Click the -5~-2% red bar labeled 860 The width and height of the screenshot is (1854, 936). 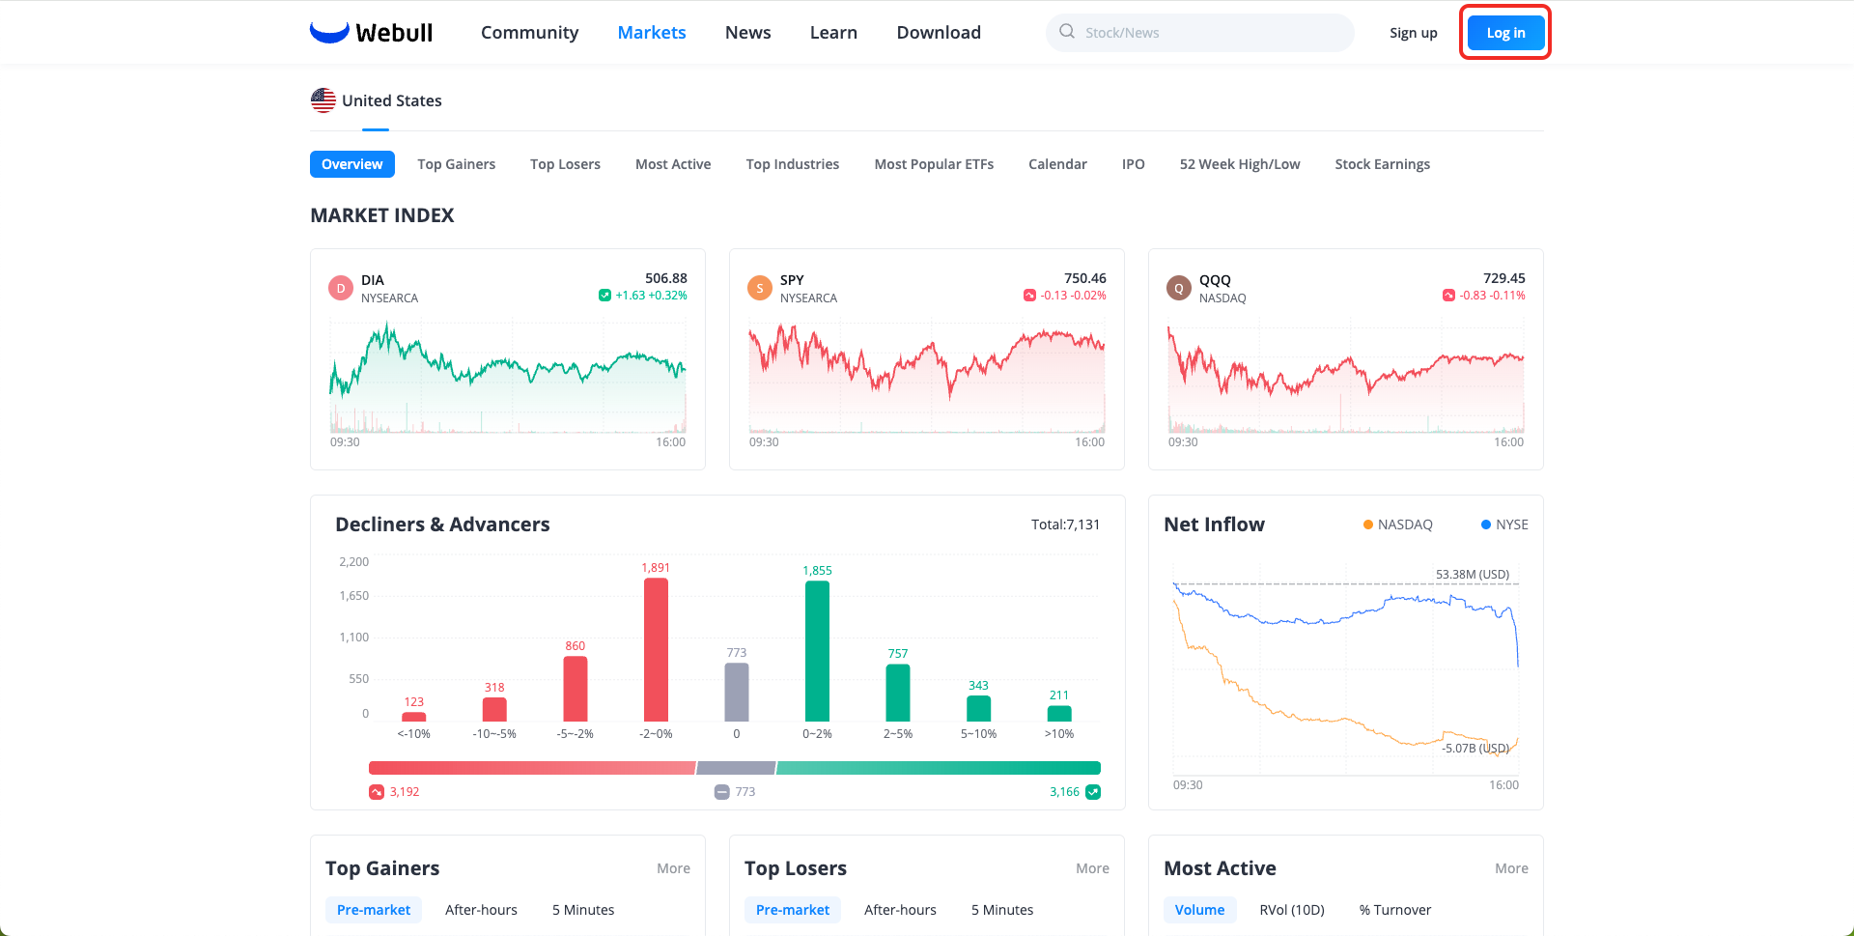click(x=576, y=689)
